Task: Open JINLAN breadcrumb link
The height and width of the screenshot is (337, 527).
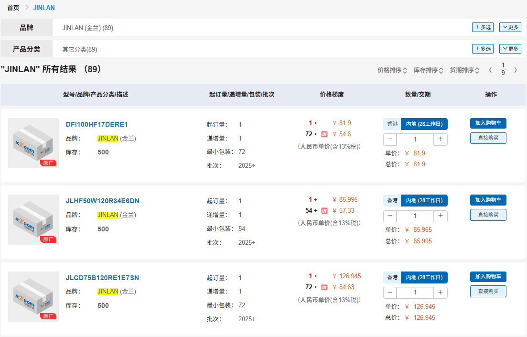Action: (43, 8)
